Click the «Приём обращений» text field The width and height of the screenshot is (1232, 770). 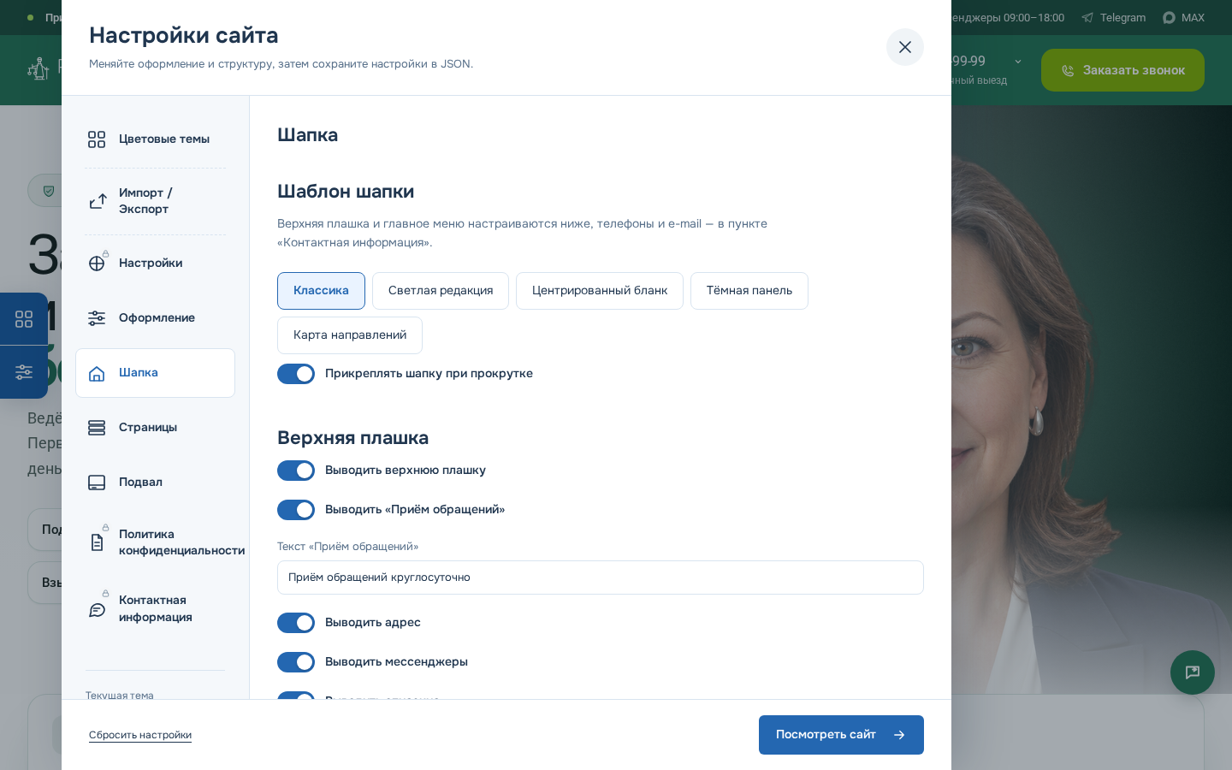[601, 577]
